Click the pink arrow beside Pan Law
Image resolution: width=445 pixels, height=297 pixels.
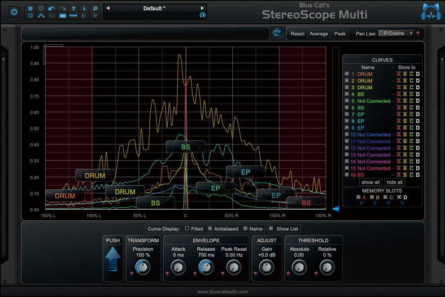(x=418, y=34)
